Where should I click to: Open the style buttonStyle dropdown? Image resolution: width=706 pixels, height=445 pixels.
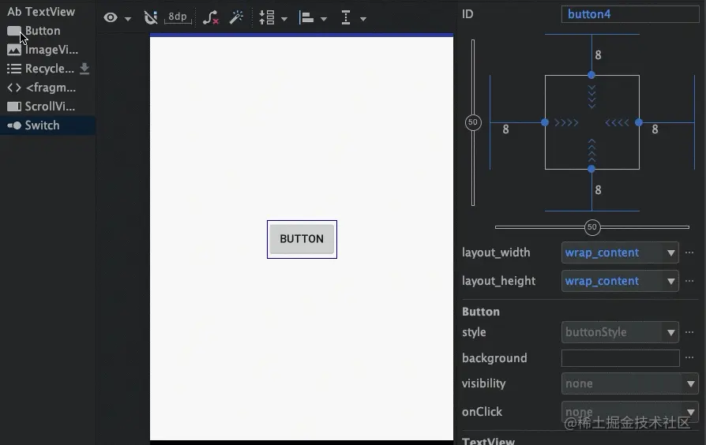pos(620,332)
